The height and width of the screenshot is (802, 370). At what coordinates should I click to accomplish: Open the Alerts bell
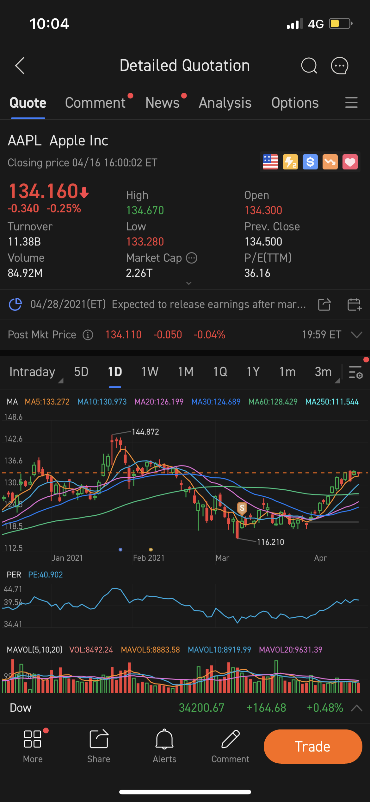pyautogui.click(x=164, y=739)
